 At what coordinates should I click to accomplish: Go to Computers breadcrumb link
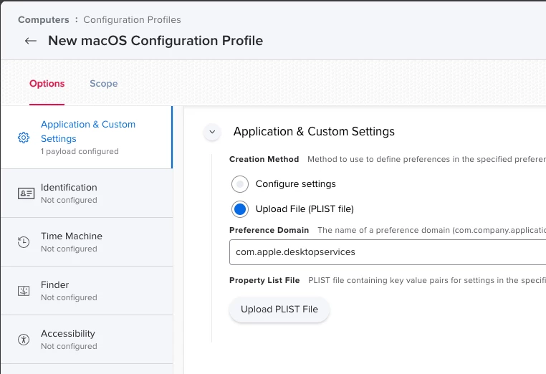coord(44,19)
